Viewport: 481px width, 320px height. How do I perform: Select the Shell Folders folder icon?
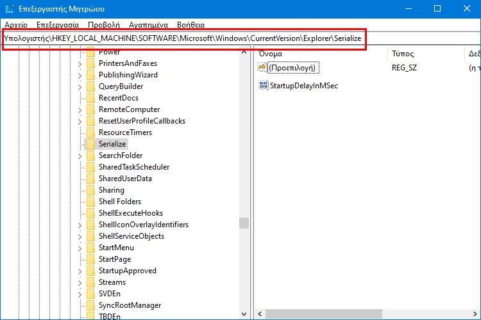(90, 202)
